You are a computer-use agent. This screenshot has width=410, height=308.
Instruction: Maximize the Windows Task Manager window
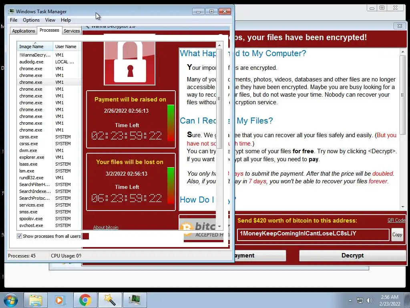(x=211, y=12)
